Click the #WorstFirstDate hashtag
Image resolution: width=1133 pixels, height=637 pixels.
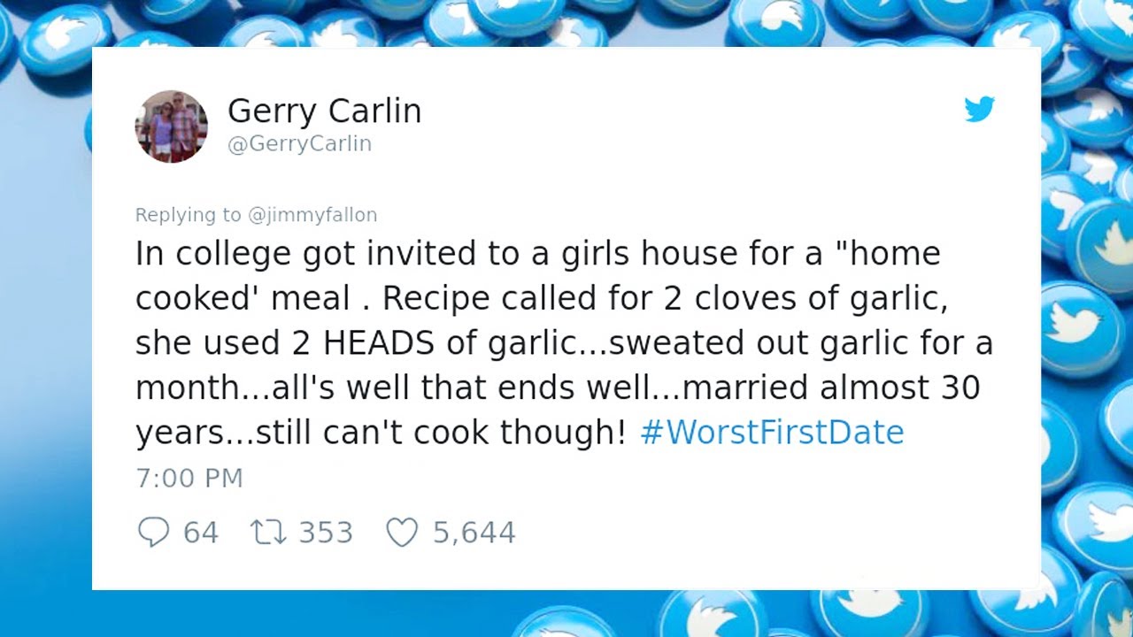pyautogui.click(x=771, y=433)
